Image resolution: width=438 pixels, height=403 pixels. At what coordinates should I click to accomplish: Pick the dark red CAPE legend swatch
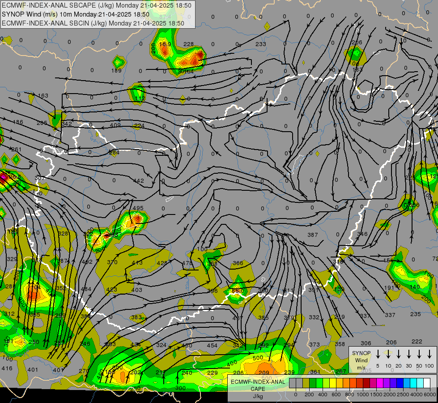pos(366,383)
